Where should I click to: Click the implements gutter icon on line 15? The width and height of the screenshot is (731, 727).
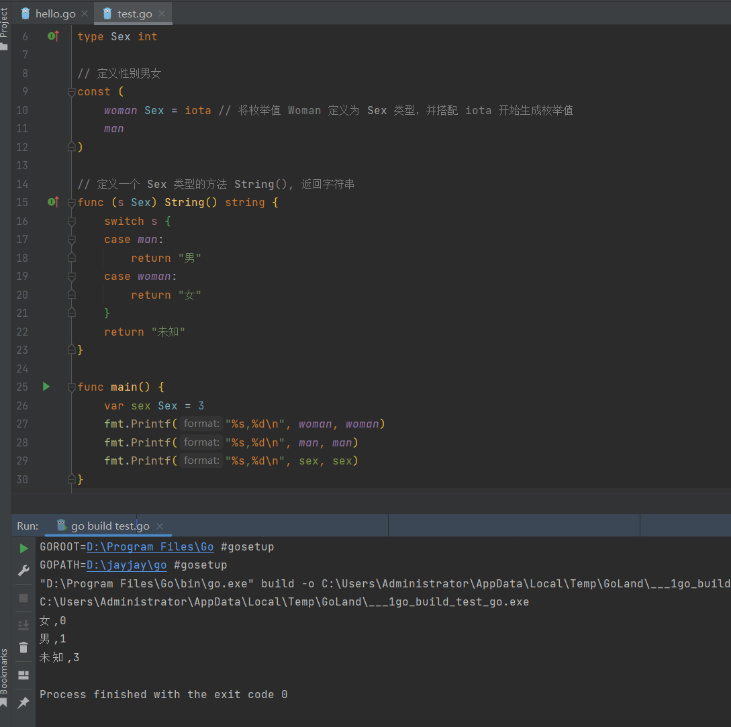point(53,202)
